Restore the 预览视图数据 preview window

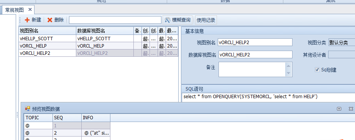tap(339, 109)
